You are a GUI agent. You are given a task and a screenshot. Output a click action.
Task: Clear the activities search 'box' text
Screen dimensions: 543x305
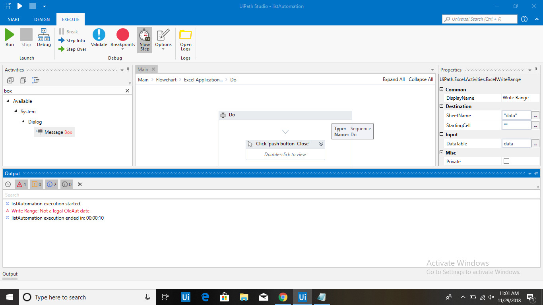click(x=128, y=91)
